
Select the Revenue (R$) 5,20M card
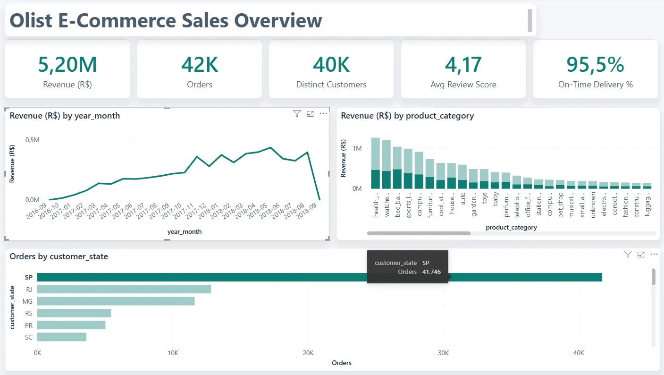[x=67, y=69]
